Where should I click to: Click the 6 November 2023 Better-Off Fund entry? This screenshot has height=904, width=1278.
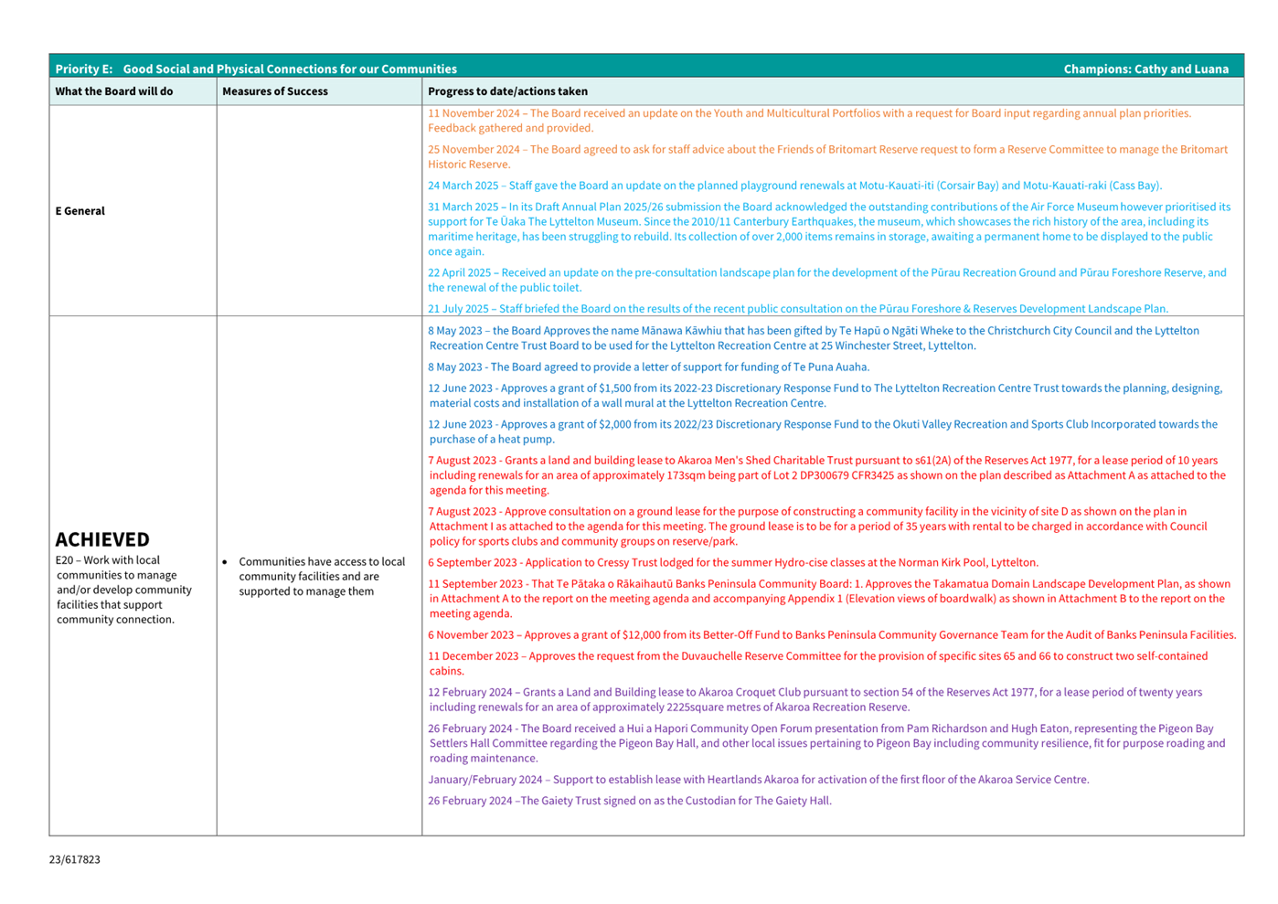point(831,635)
